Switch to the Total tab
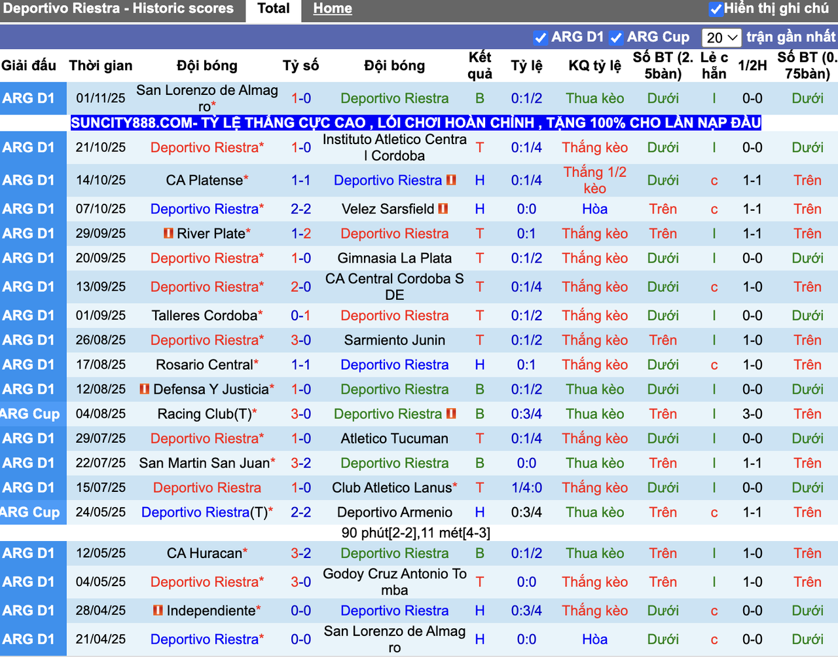Viewport: 838px width, 657px height. (x=274, y=9)
